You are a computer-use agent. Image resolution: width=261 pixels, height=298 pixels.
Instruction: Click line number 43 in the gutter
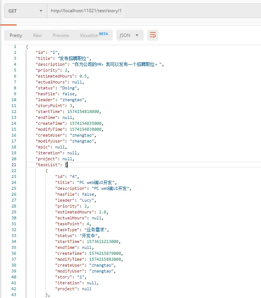(x=14, y=295)
